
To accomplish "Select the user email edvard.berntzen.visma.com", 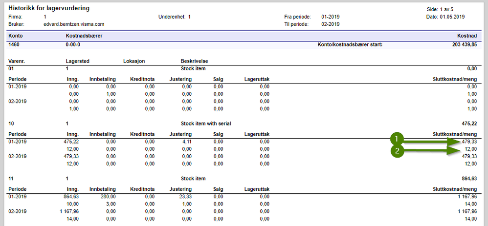I will click(x=74, y=24).
